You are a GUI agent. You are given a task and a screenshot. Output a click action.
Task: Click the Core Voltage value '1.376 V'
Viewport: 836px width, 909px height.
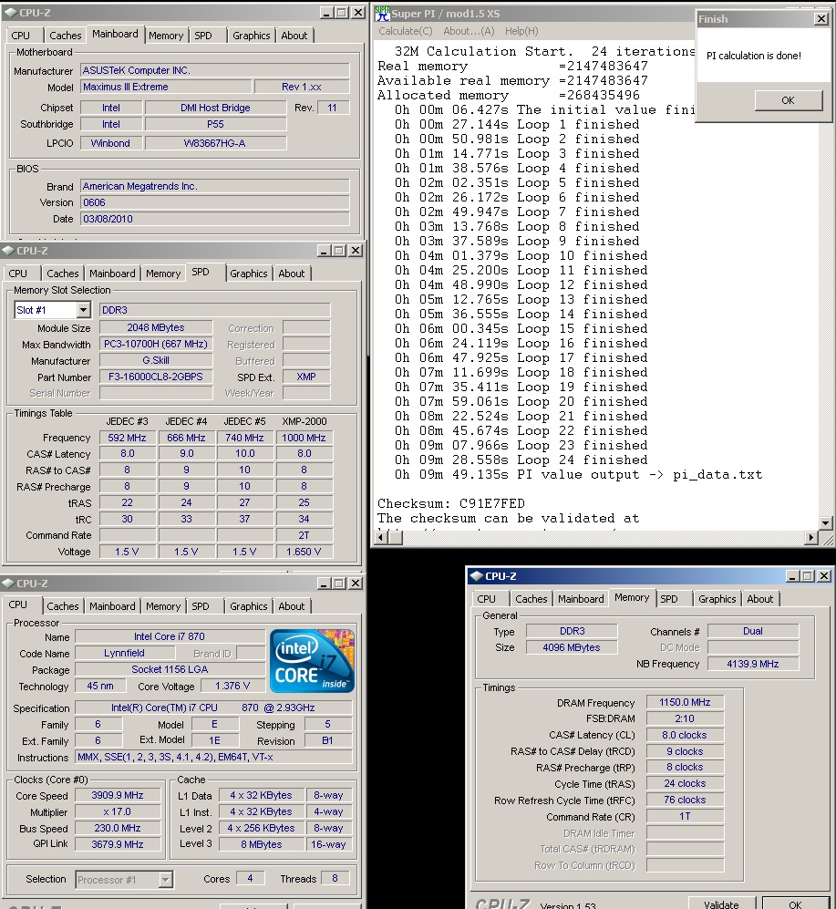click(x=232, y=686)
